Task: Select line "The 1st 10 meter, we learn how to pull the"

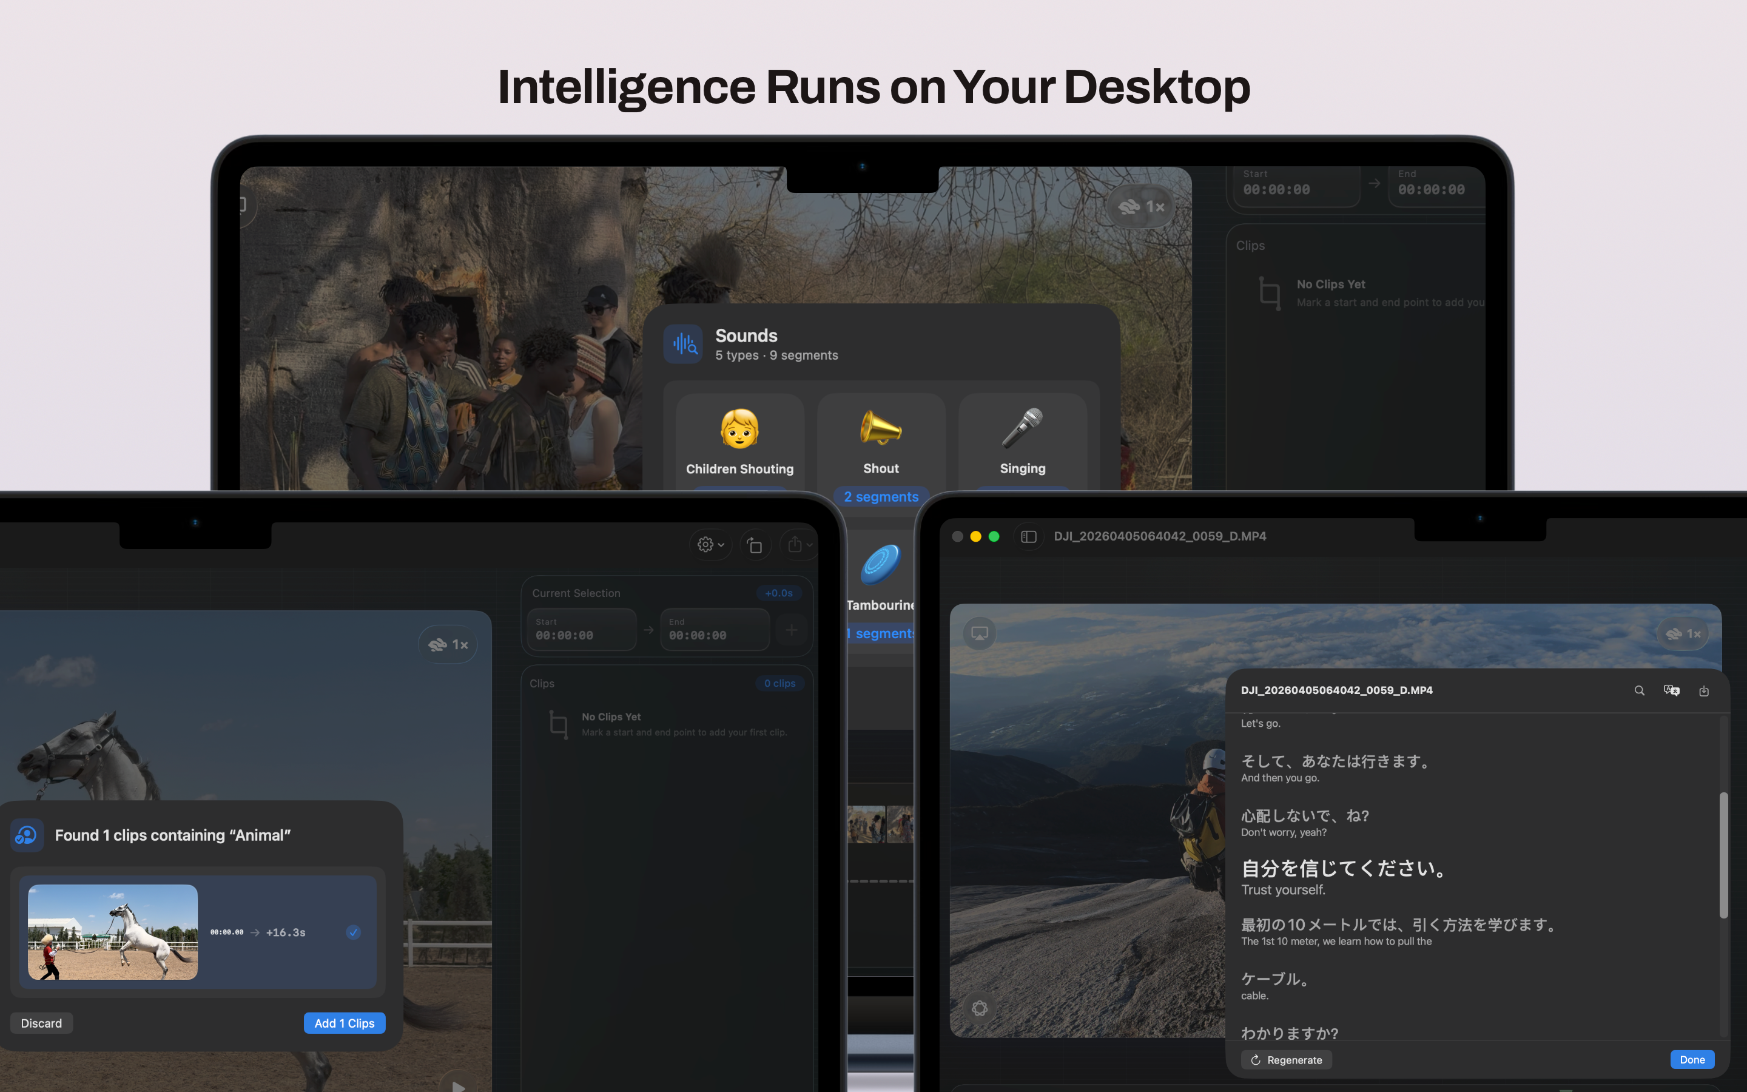Action: (x=1336, y=941)
